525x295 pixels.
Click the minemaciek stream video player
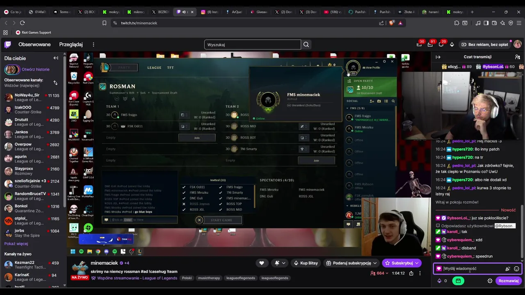tap(249, 154)
